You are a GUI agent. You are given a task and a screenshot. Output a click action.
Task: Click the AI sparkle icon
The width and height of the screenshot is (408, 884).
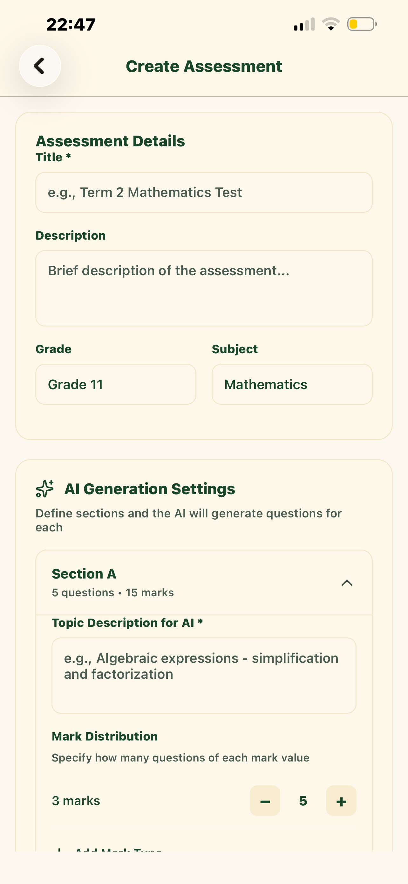pyautogui.click(x=45, y=489)
